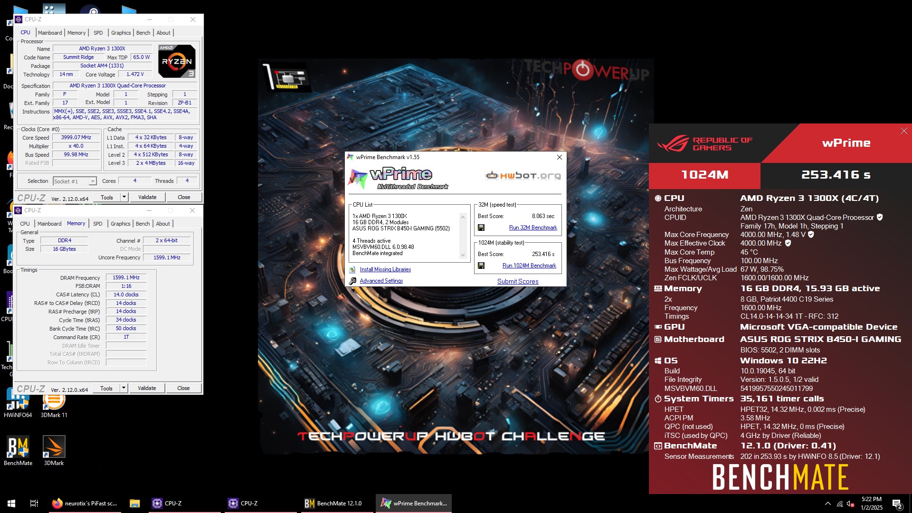Click the 1024M tile in the BenchMate overlay
The height and width of the screenshot is (513, 912).
tap(704, 175)
